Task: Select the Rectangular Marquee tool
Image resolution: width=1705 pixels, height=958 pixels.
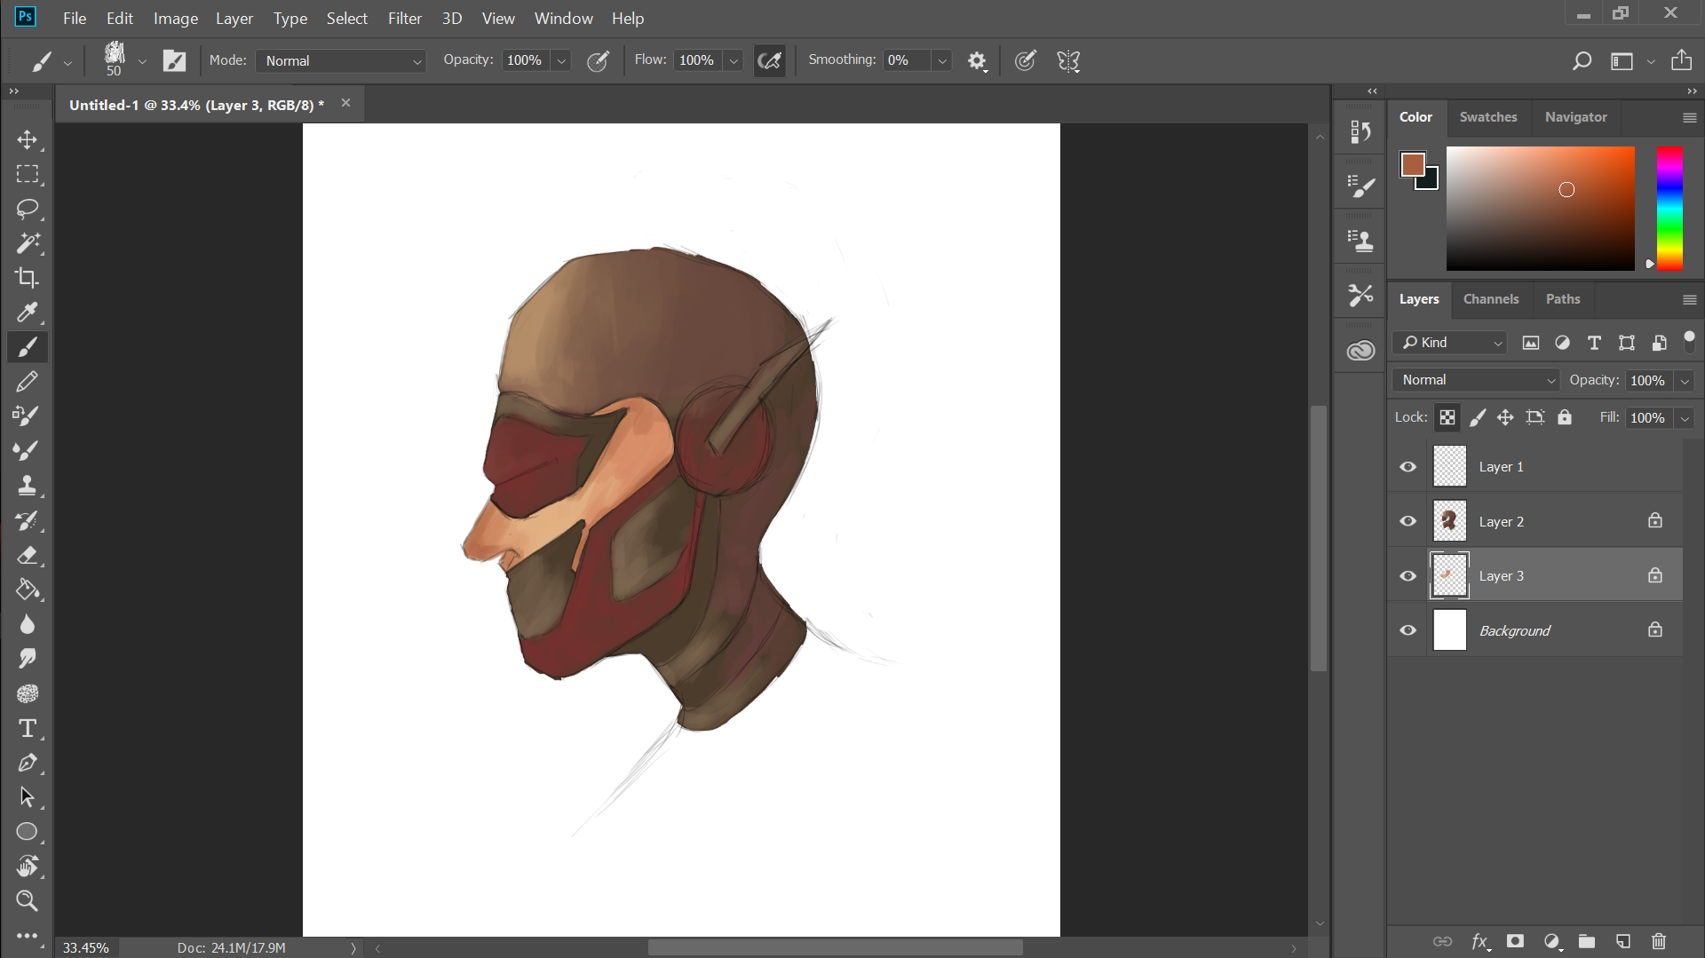Action: point(28,174)
